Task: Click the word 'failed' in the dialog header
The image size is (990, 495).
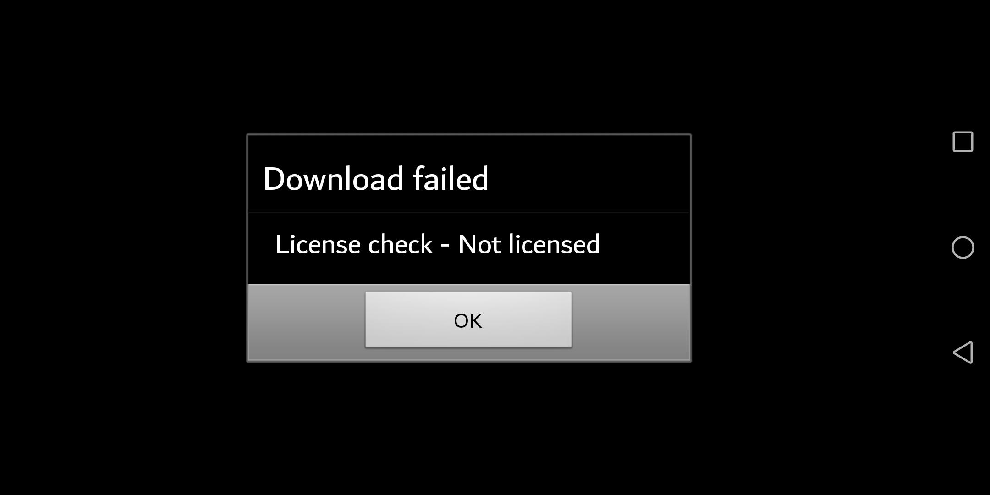Action: (451, 178)
